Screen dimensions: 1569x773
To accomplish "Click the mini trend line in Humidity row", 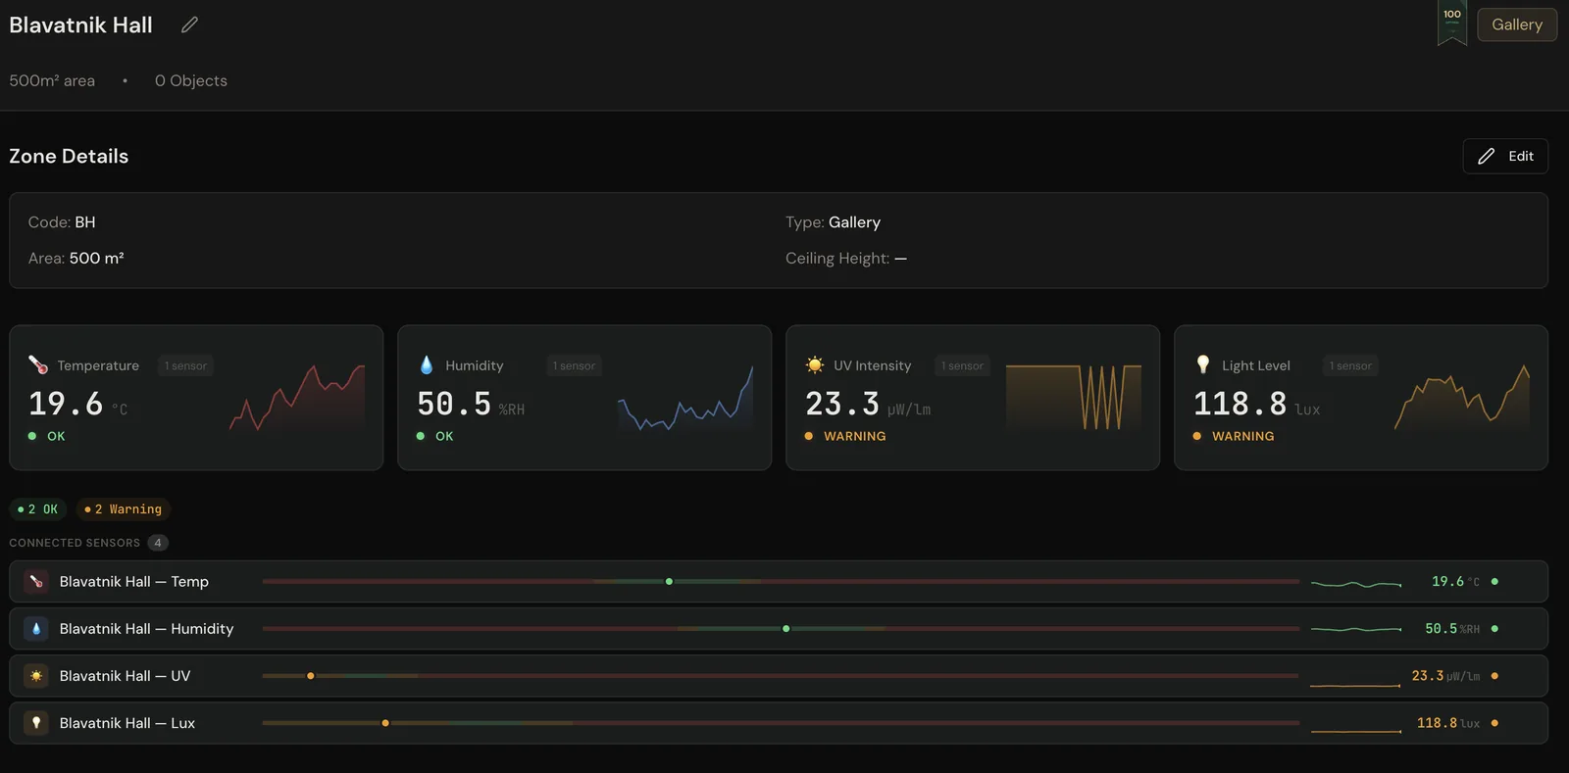I will tap(1356, 629).
